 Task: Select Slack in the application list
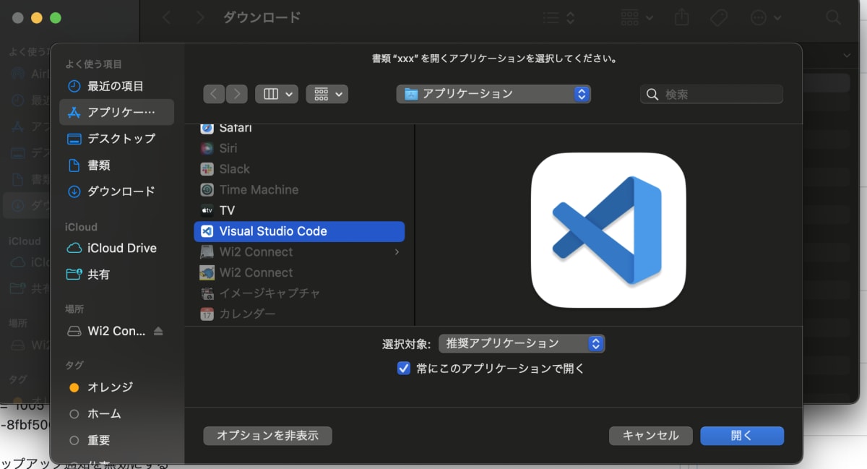click(x=299, y=169)
